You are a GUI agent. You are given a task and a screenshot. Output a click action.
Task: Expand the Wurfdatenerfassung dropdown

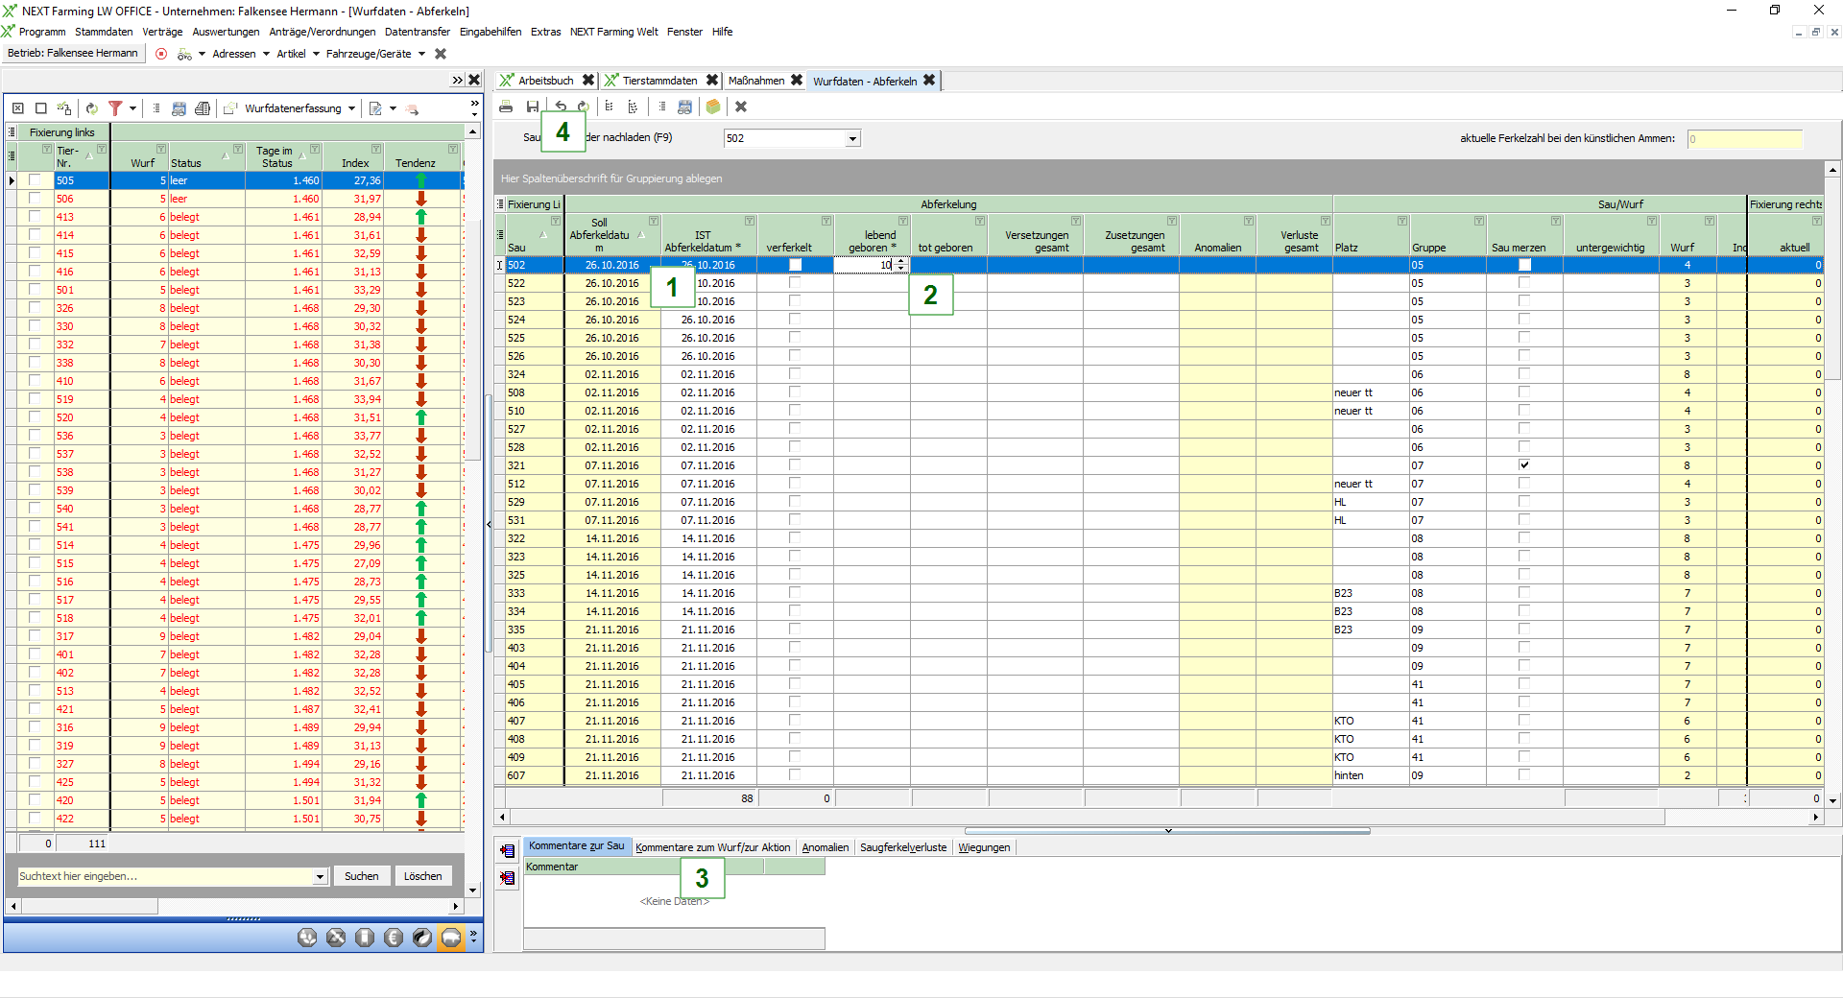coord(352,108)
